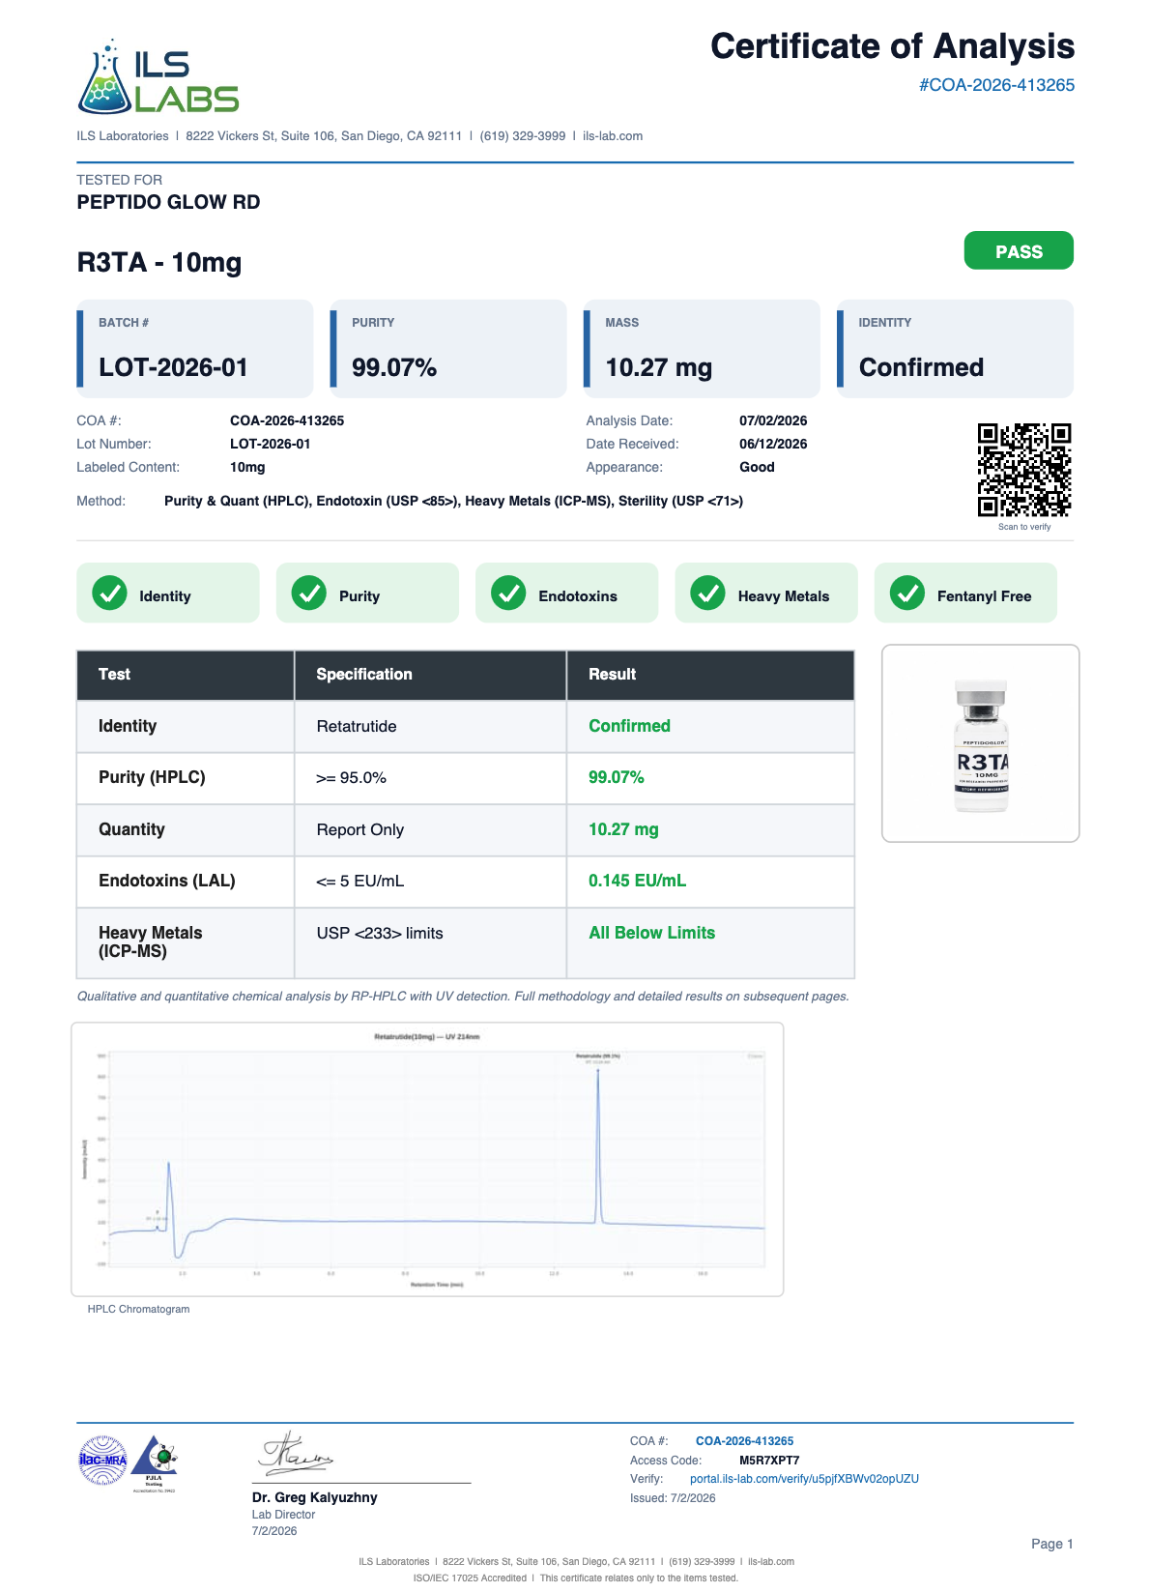
Task: Click the Endotoxins green checkmark icon
Action: click(508, 593)
